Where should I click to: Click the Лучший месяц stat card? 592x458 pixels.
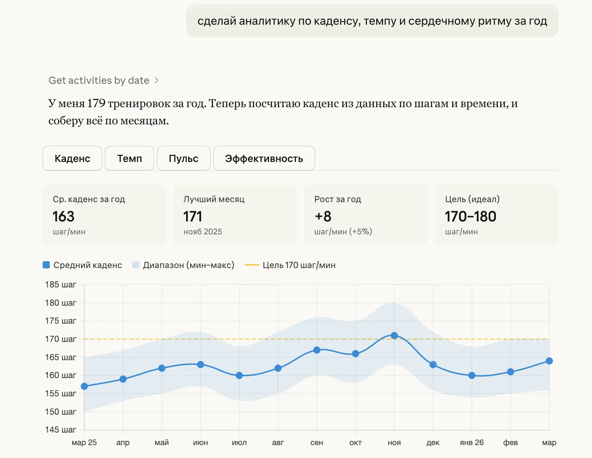235,215
